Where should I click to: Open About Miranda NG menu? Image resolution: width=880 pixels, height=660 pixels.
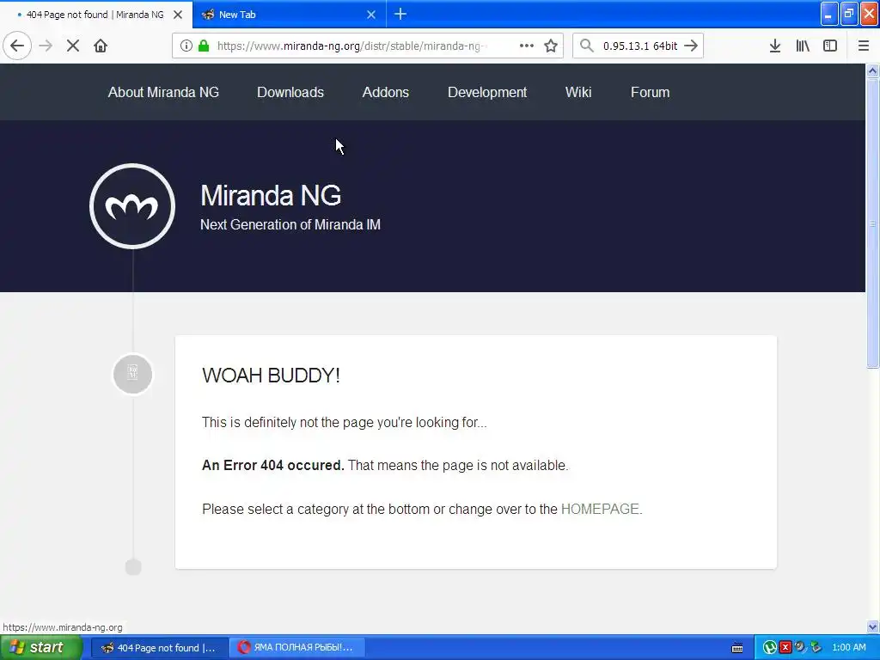coord(163,92)
